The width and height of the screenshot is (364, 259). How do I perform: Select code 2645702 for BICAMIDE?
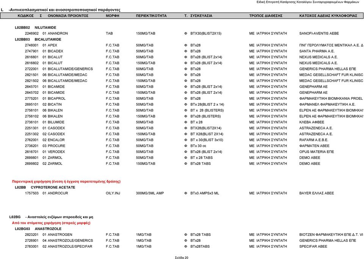click(32, 93)
